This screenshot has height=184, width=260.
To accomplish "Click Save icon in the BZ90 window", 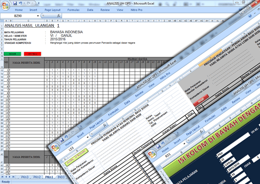I will click(x=15, y=3).
